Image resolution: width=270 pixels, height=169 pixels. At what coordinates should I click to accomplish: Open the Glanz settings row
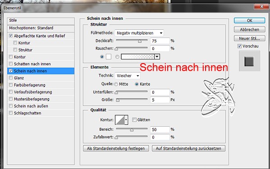[x=41, y=78]
